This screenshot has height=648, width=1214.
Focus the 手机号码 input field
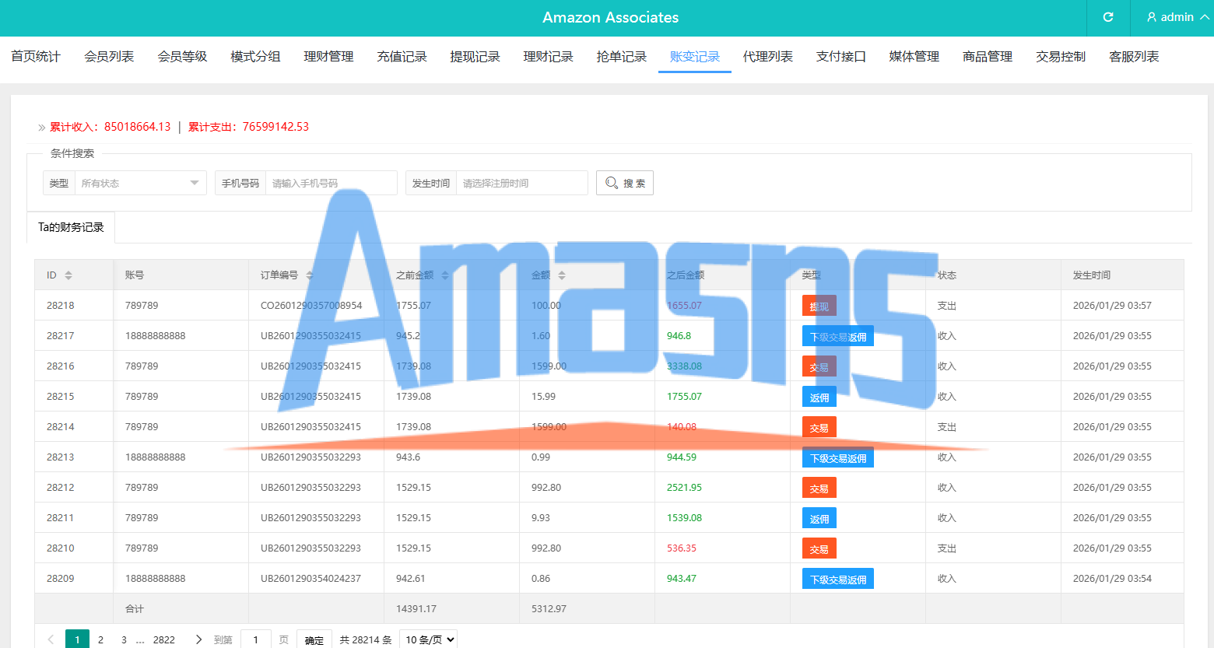[x=332, y=183]
